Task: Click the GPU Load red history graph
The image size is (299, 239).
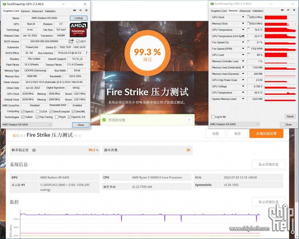Action: 280,55
